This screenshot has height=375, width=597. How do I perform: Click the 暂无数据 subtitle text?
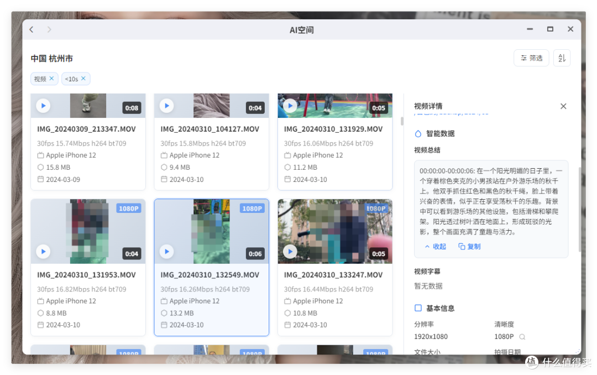428,286
